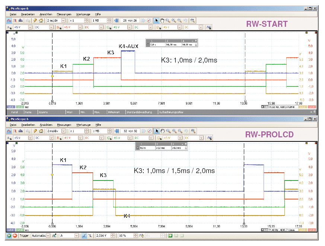Click green add-measurement plus icon
Viewport: 325px width, 246px height.
(170, 236)
